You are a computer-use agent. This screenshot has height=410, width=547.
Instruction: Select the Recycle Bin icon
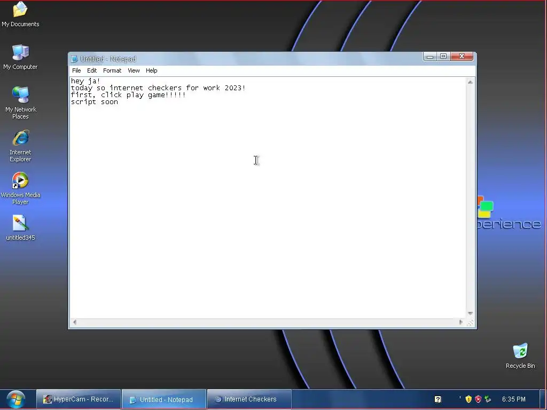coord(520,356)
